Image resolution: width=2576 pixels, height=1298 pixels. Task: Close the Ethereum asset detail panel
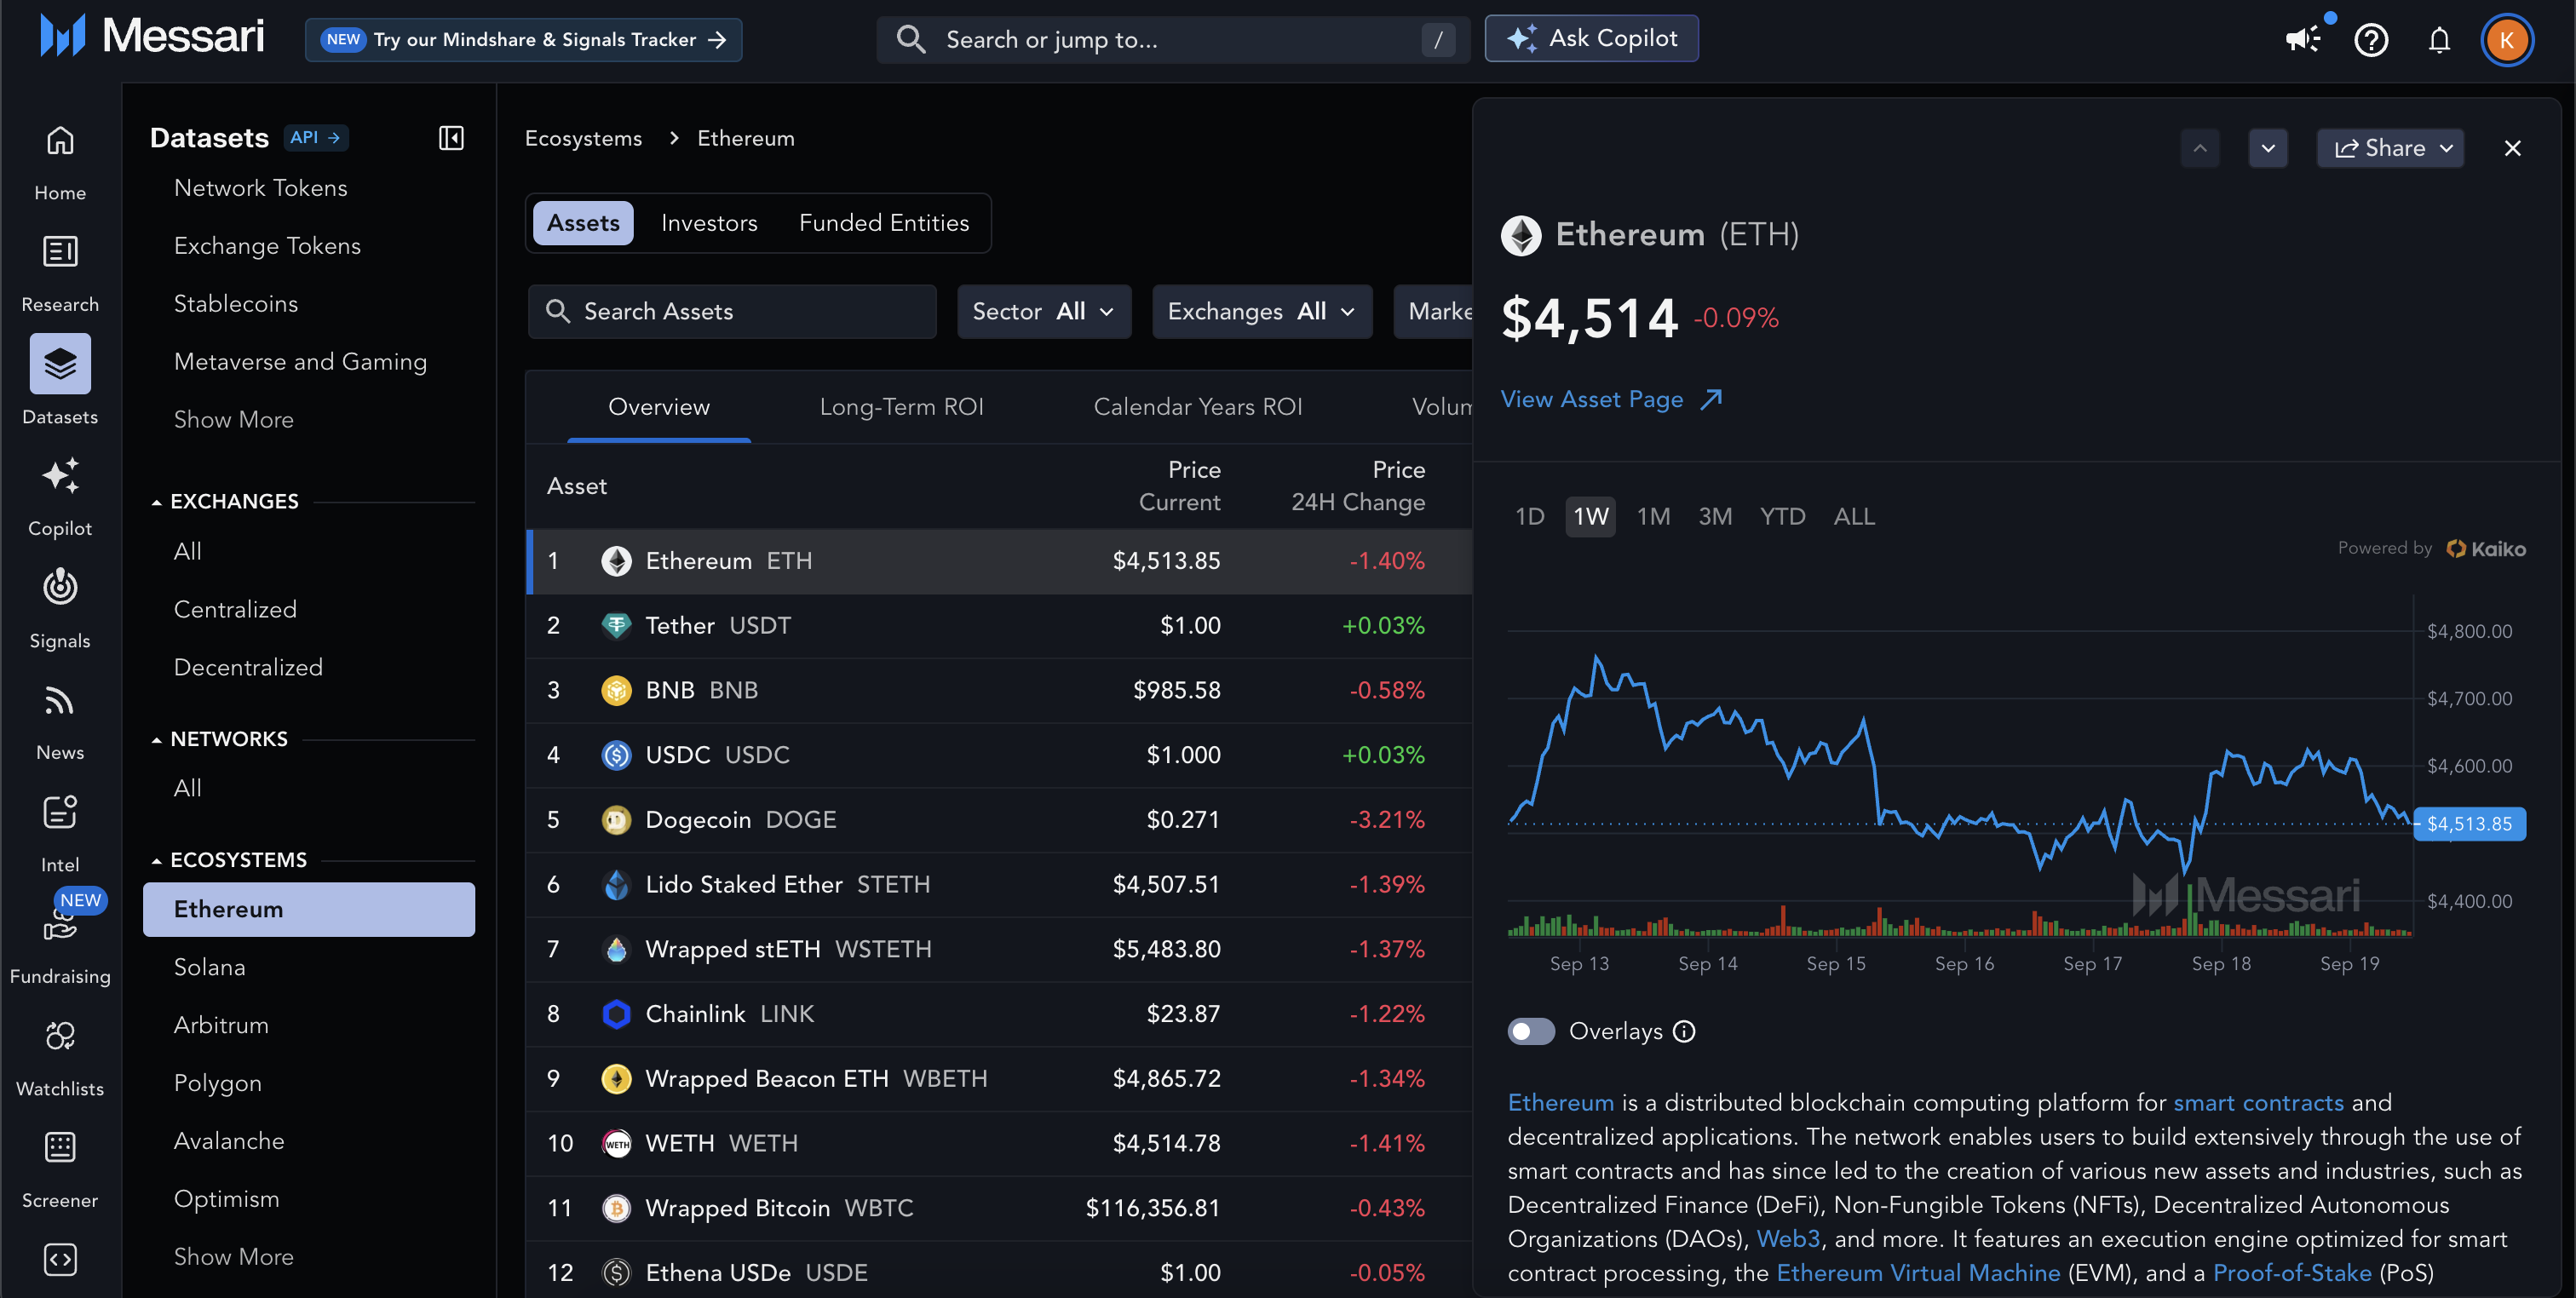(x=2512, y=148)
